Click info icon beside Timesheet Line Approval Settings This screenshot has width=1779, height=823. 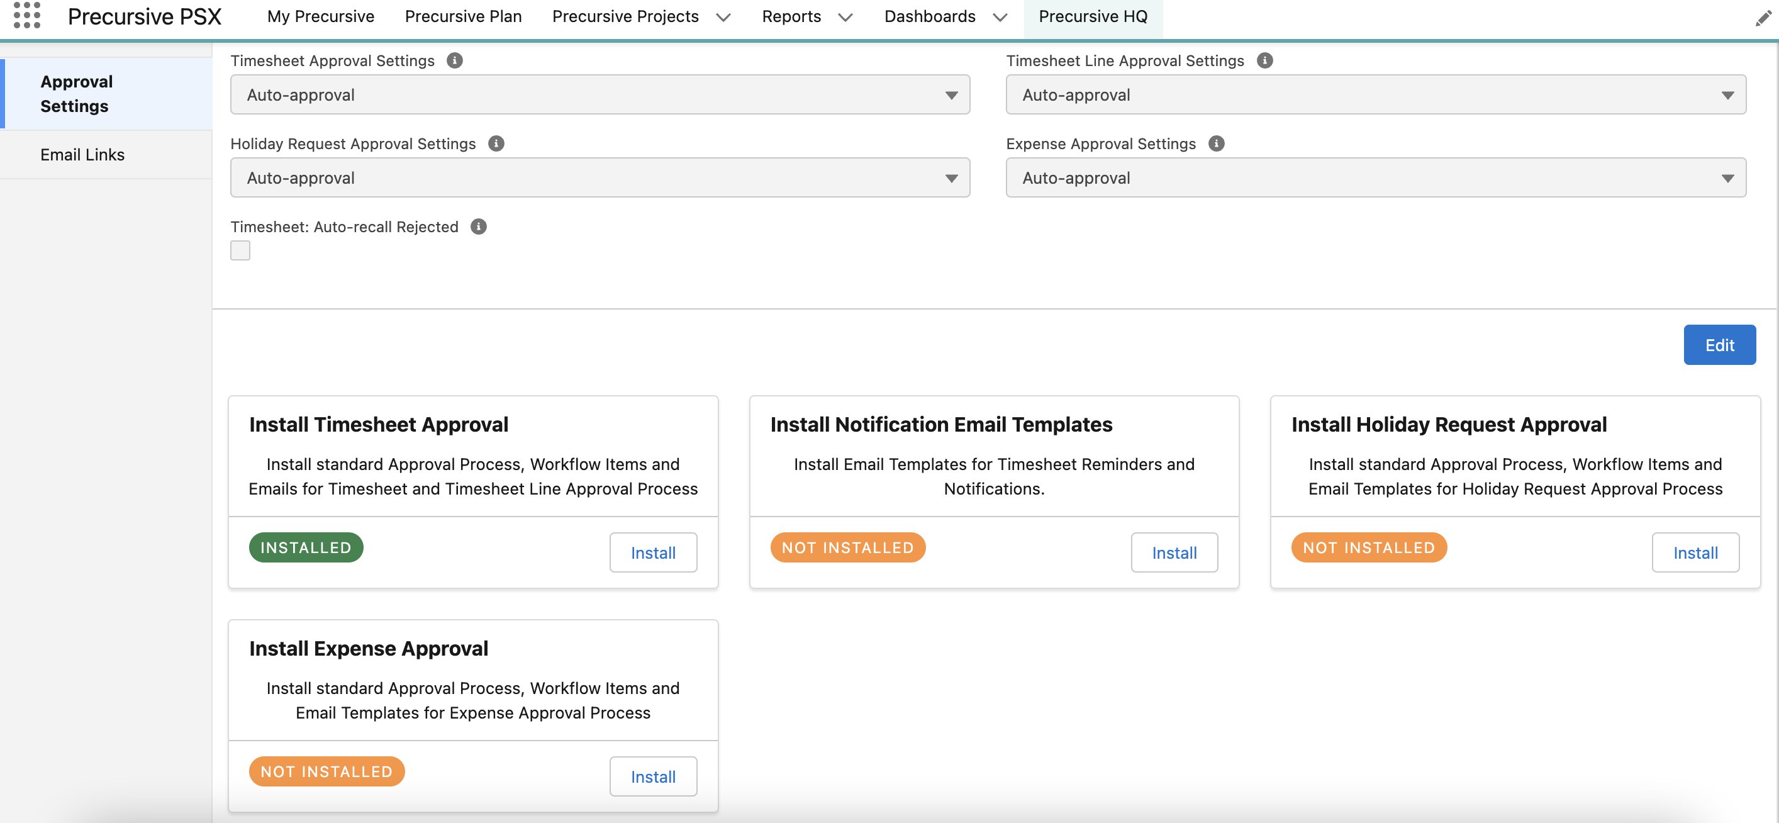(1264, 60)
